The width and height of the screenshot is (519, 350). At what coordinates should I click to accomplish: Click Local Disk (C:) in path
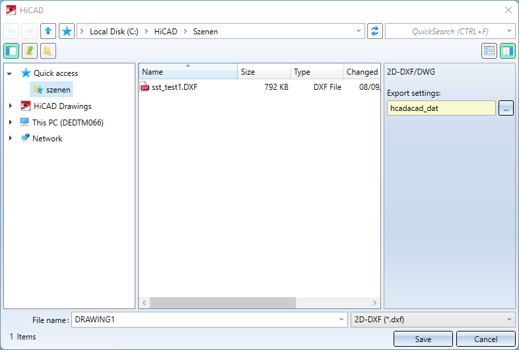pyautogui.click(x=114, y=32)
